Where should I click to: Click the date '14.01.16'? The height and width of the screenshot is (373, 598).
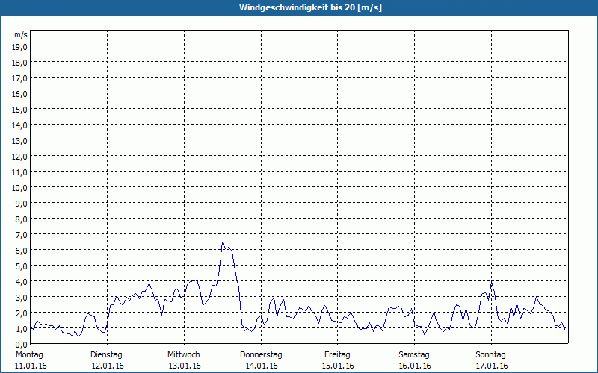click(x=262, y=366)
